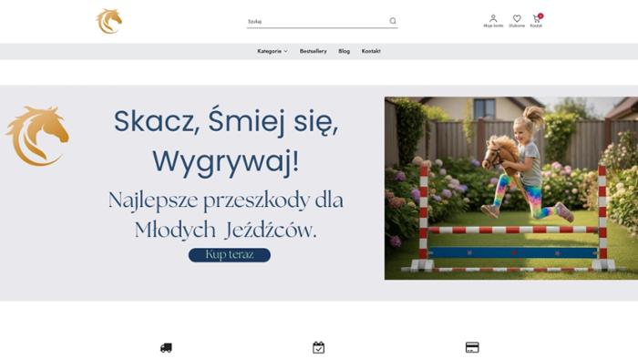Click the red cart item count badge
This screenshot has height=359, width=638.
pos(540,15)
